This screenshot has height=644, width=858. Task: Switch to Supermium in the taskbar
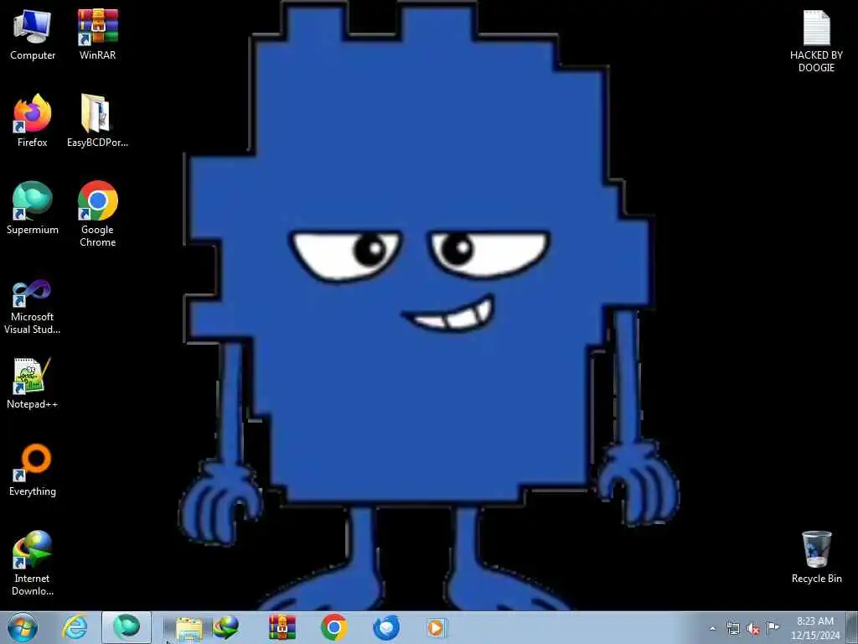tap(127, 627)
